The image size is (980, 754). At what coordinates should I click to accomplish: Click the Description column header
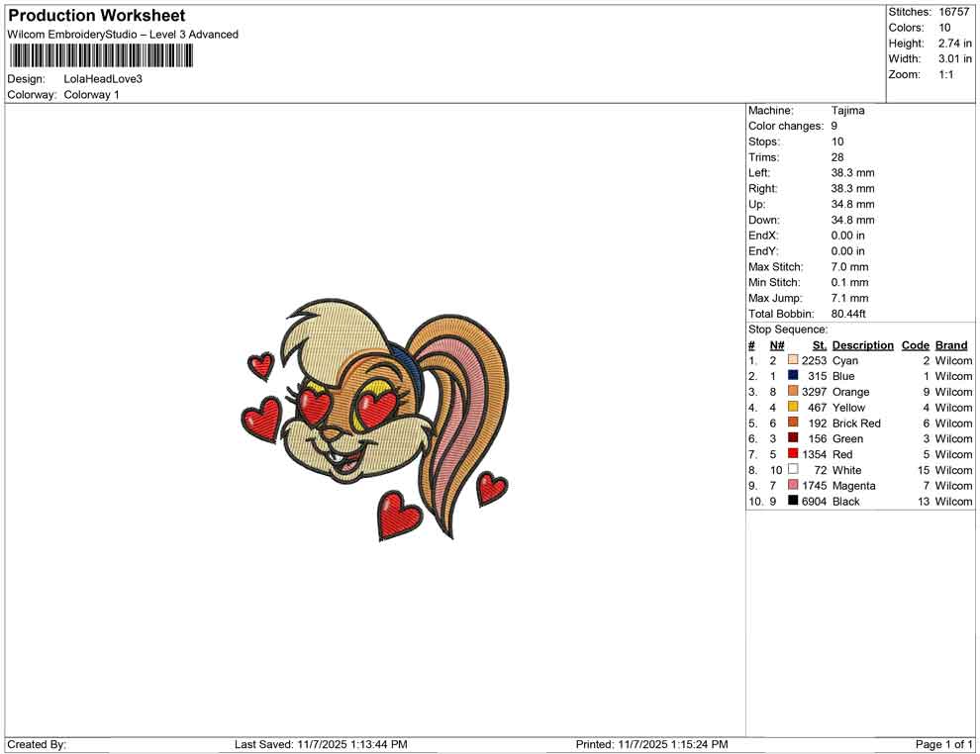point(862,345)
